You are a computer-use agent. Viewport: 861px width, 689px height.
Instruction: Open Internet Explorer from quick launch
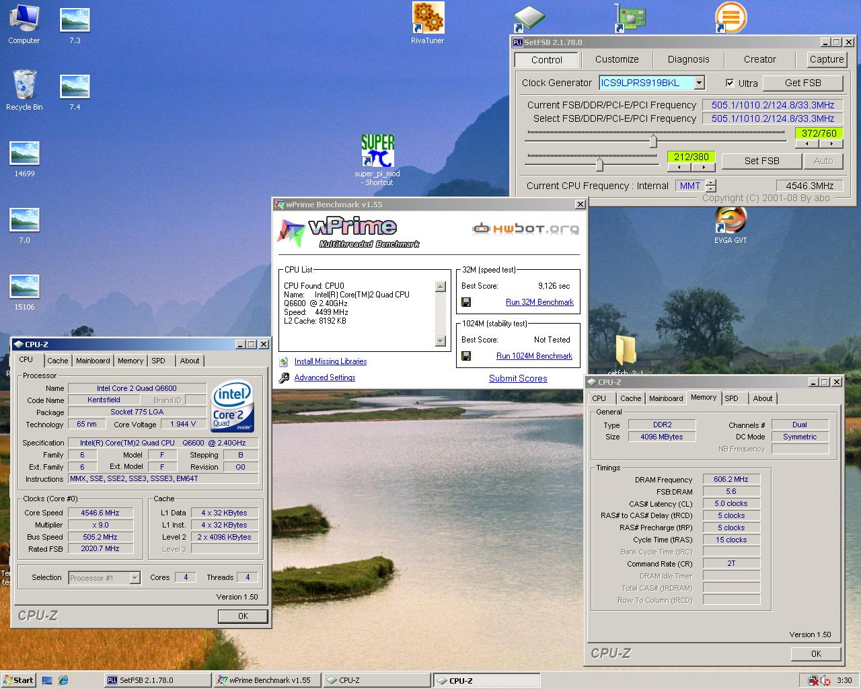point(63,680)
